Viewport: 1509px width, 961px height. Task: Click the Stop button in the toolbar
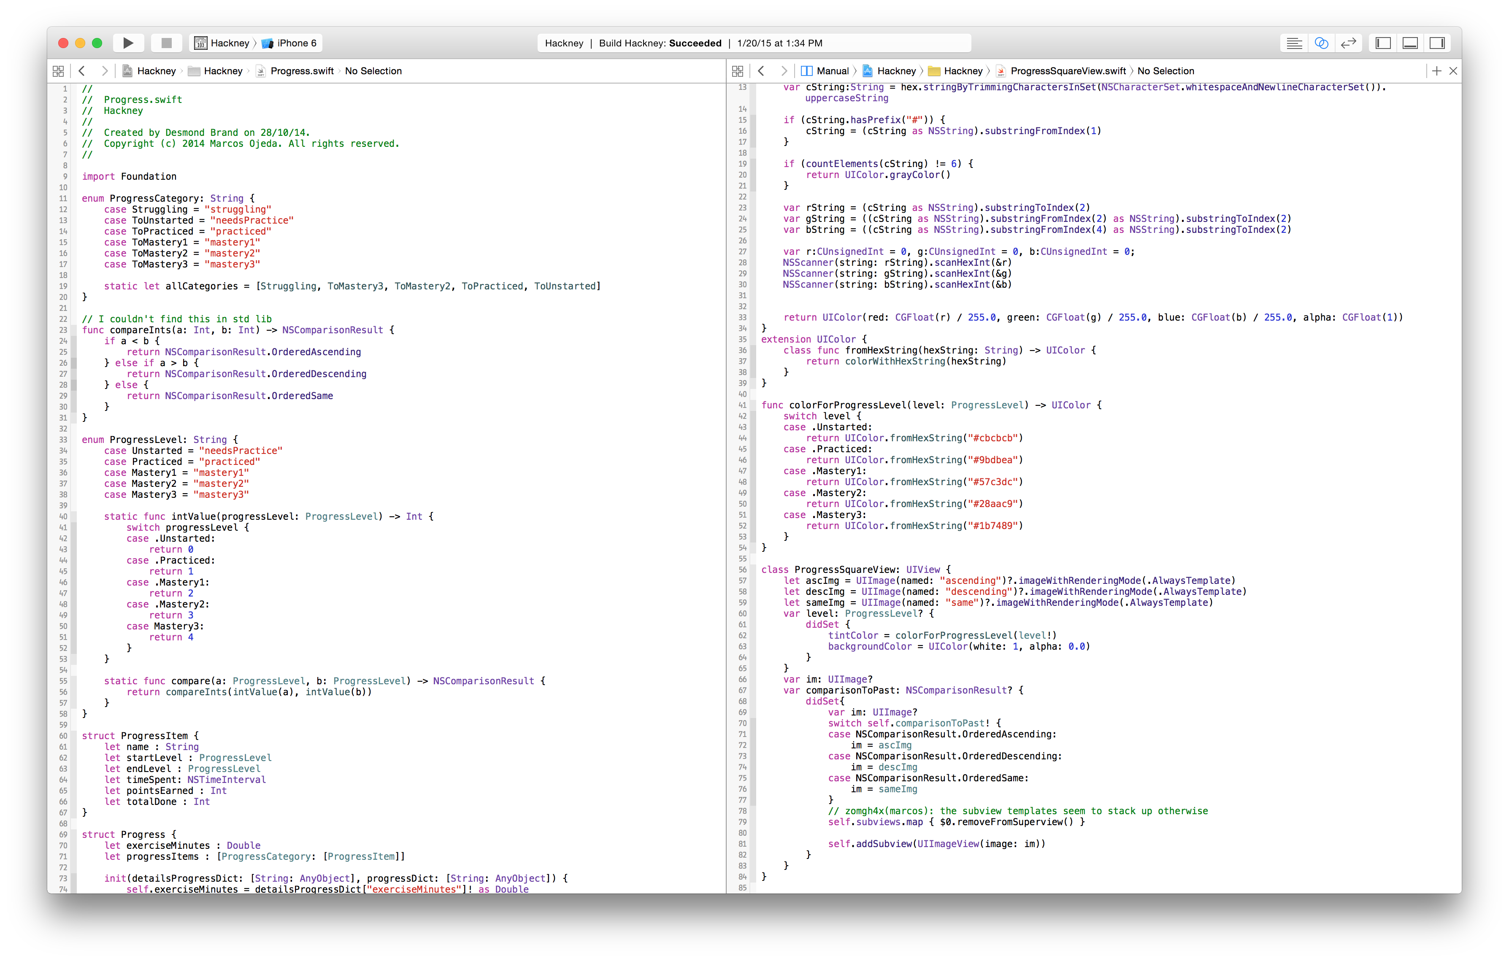[166, 43]
